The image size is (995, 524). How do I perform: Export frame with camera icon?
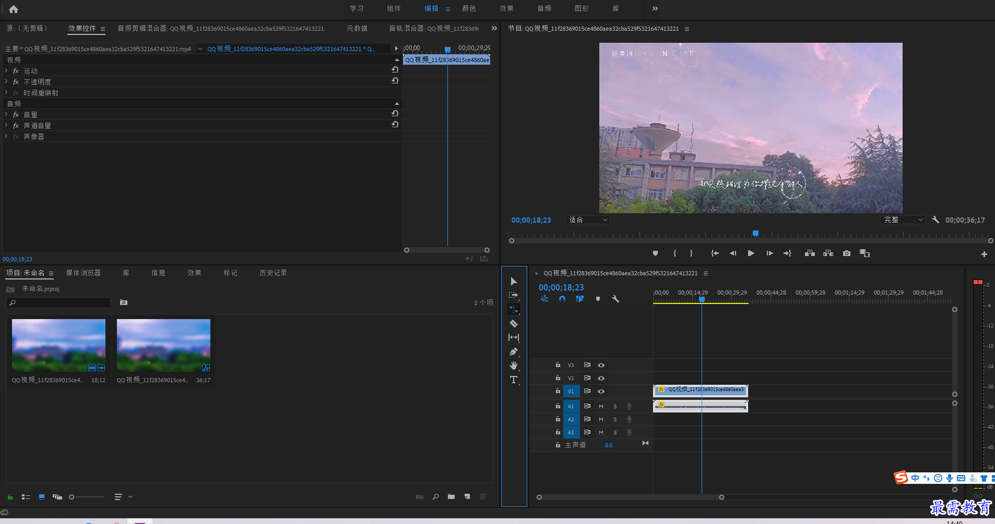(x=847, y=253)
